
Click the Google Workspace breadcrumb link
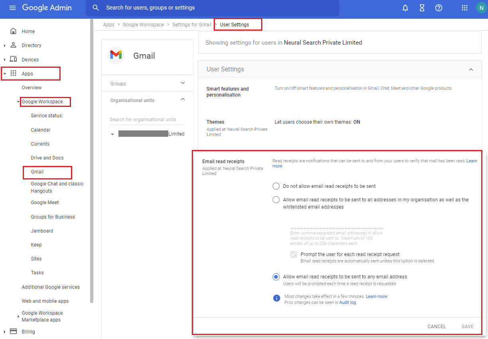(x=143, y=25)
